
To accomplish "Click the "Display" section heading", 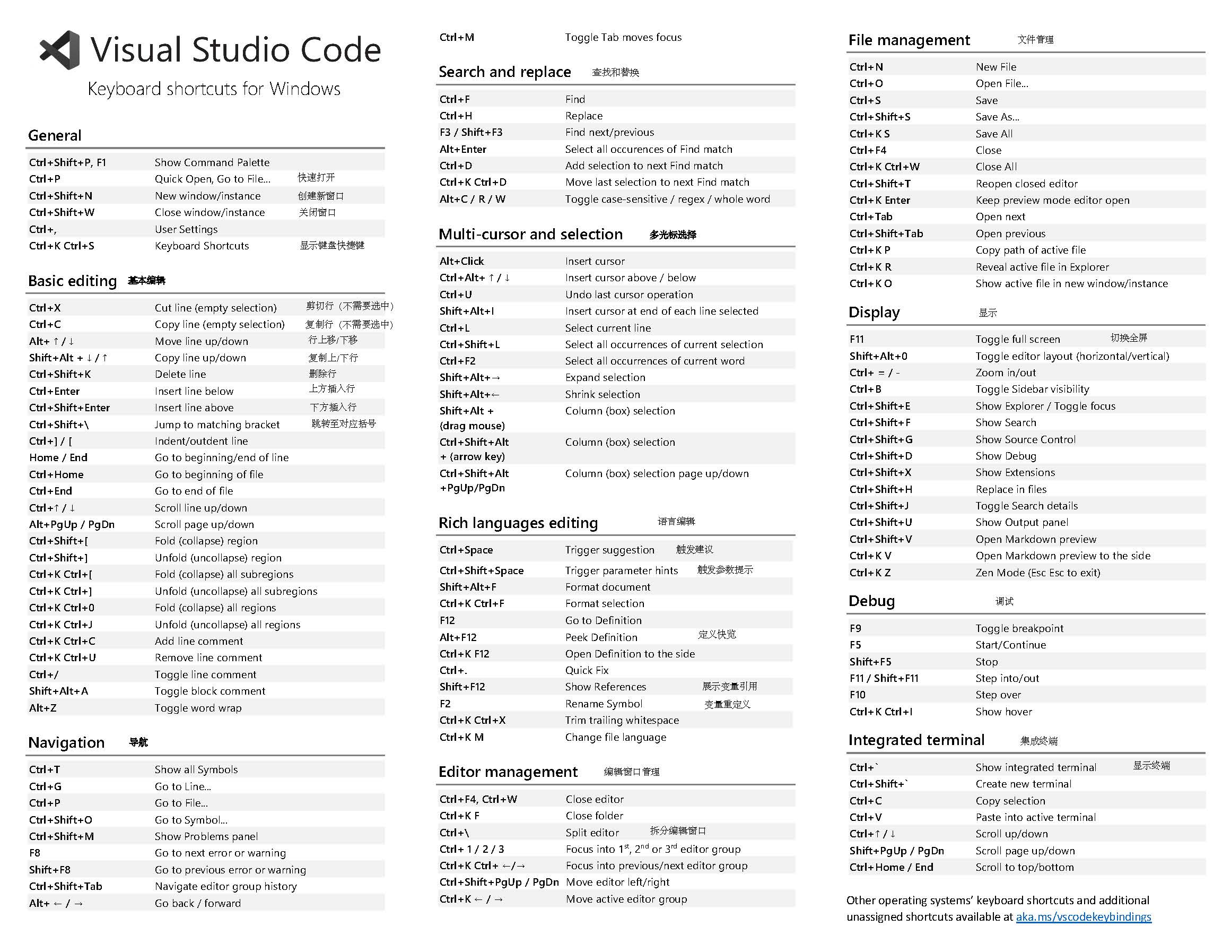I will click(x=874, y=312).
